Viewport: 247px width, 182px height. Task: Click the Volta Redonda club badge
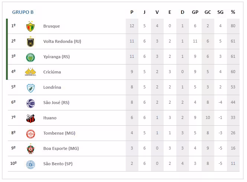click(x=31, y=42)
